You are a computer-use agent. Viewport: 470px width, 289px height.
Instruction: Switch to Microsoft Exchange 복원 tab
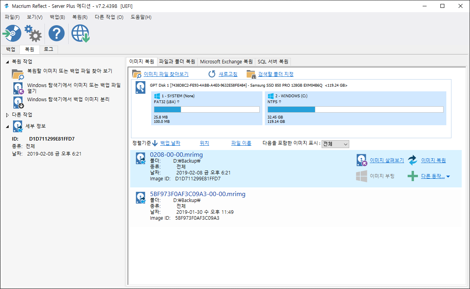point(226,62)
